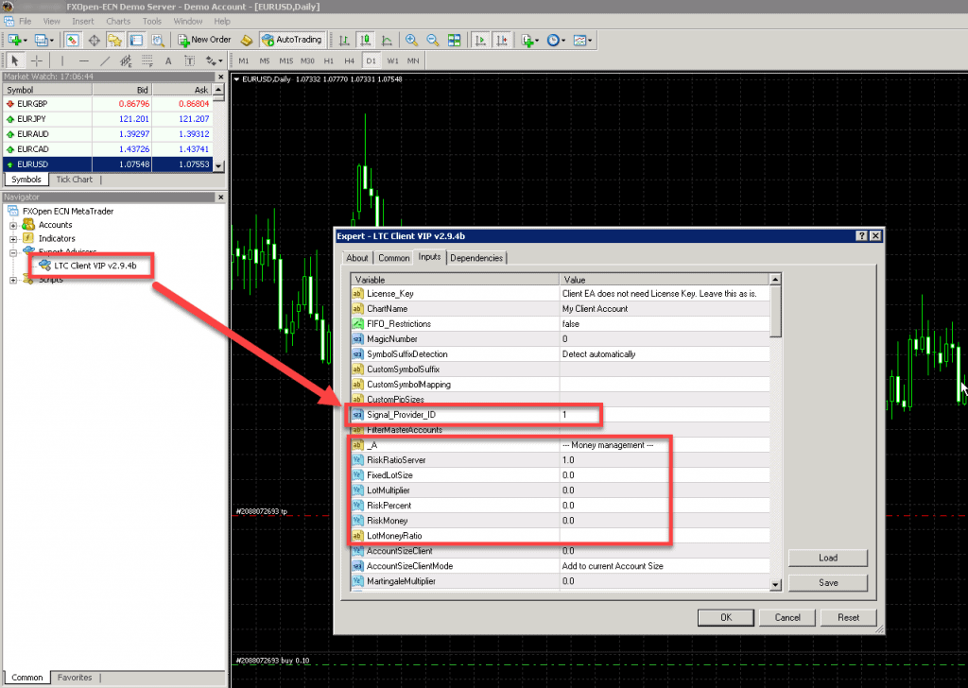
Task: Open the File menu
Action: click(x=25, y=21)
